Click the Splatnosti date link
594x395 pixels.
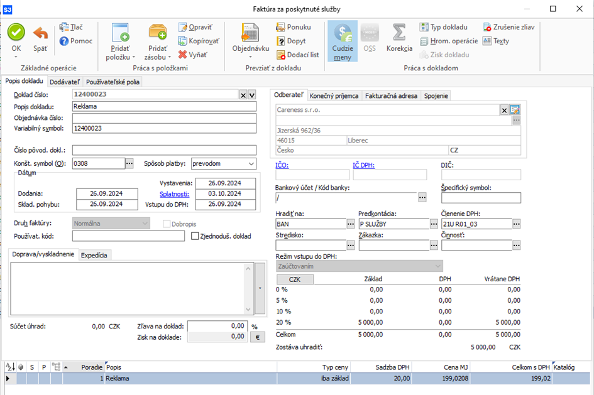[173, 193]
